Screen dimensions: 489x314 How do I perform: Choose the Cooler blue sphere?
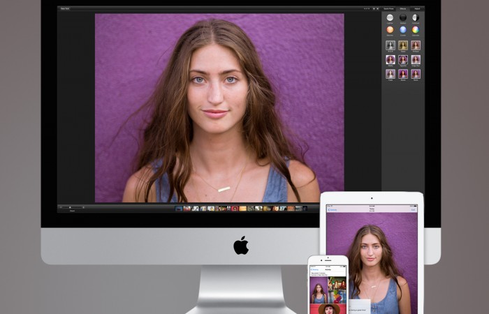[402, 30]
